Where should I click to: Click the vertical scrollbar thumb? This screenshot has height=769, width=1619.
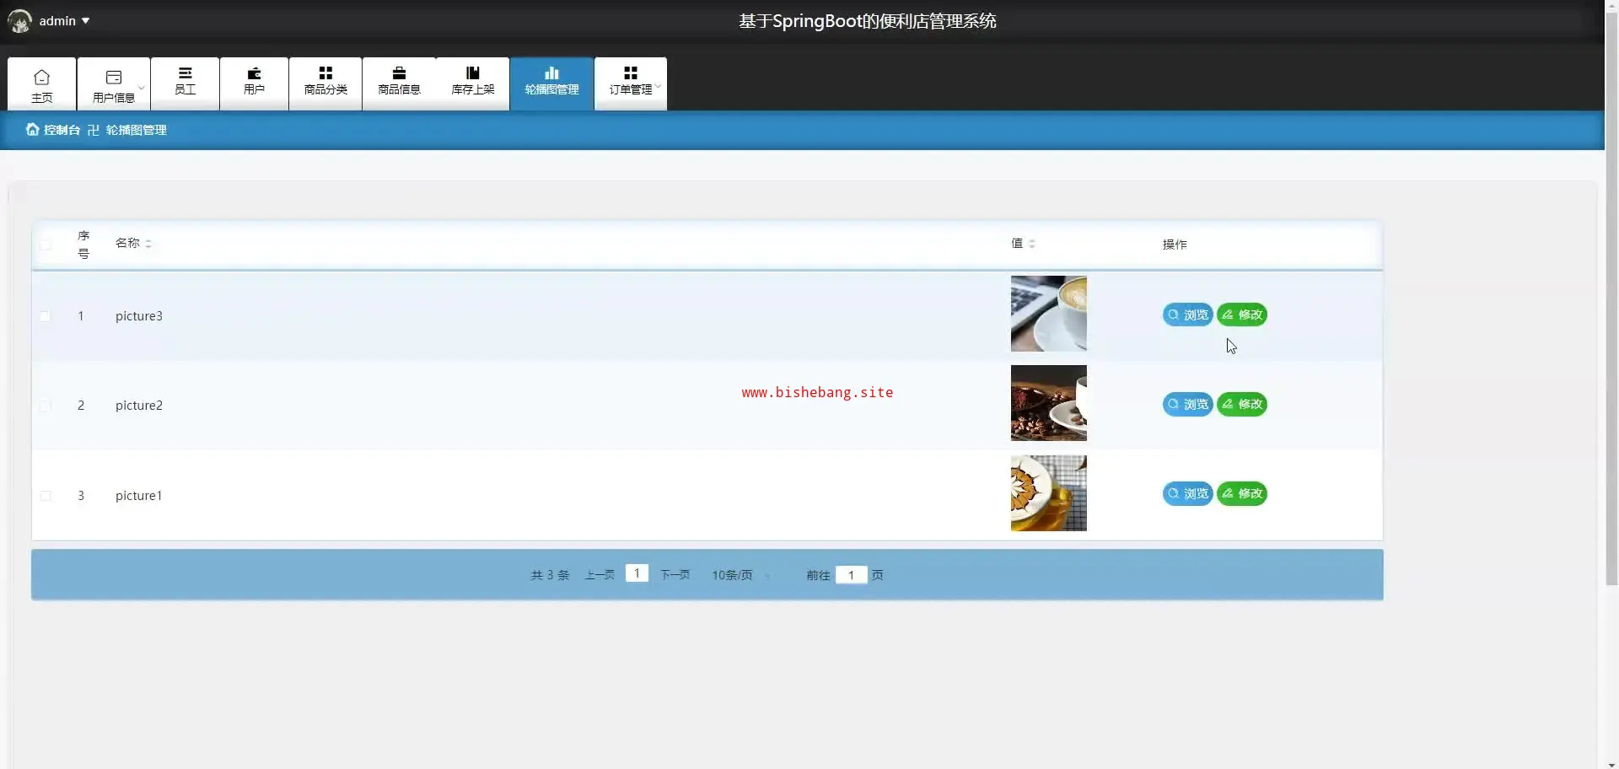tap(1611, 299)
